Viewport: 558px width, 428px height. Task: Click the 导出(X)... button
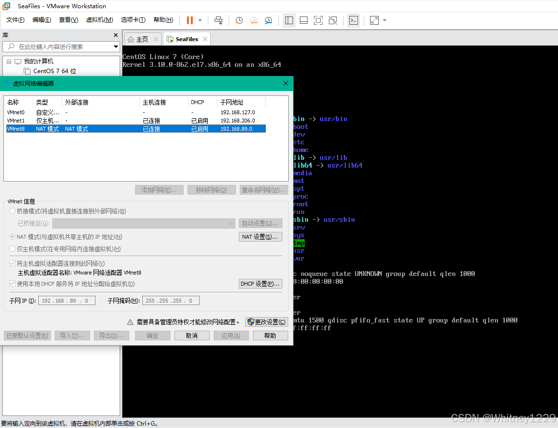[111, 336]
